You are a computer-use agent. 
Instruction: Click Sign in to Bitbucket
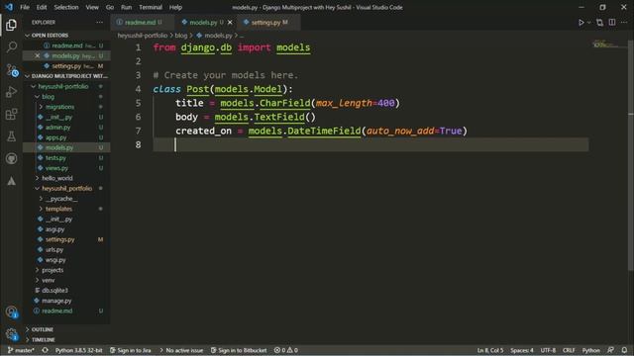[239, 350]
